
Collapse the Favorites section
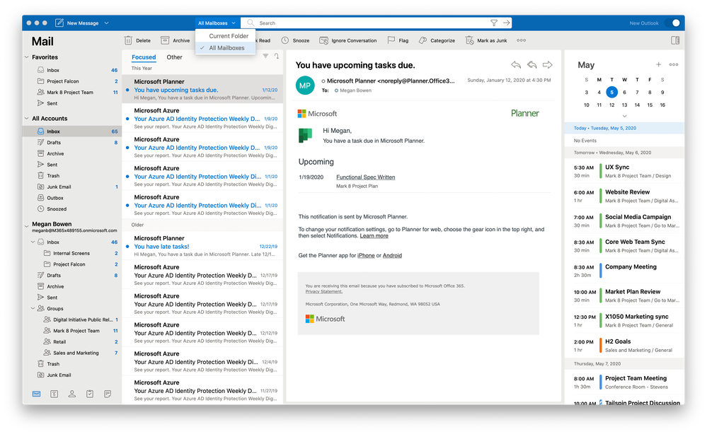(27, 57)
